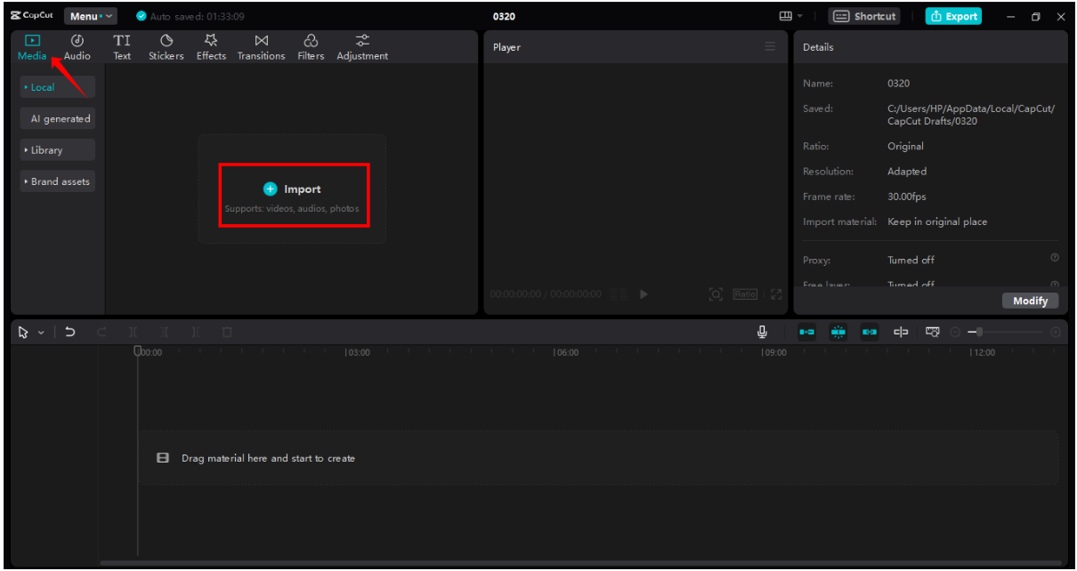The height and width of the screenshot is (571, 1077).
Task: Click the '30.00fps' frame rate value
Action: (x=906, y=197)
